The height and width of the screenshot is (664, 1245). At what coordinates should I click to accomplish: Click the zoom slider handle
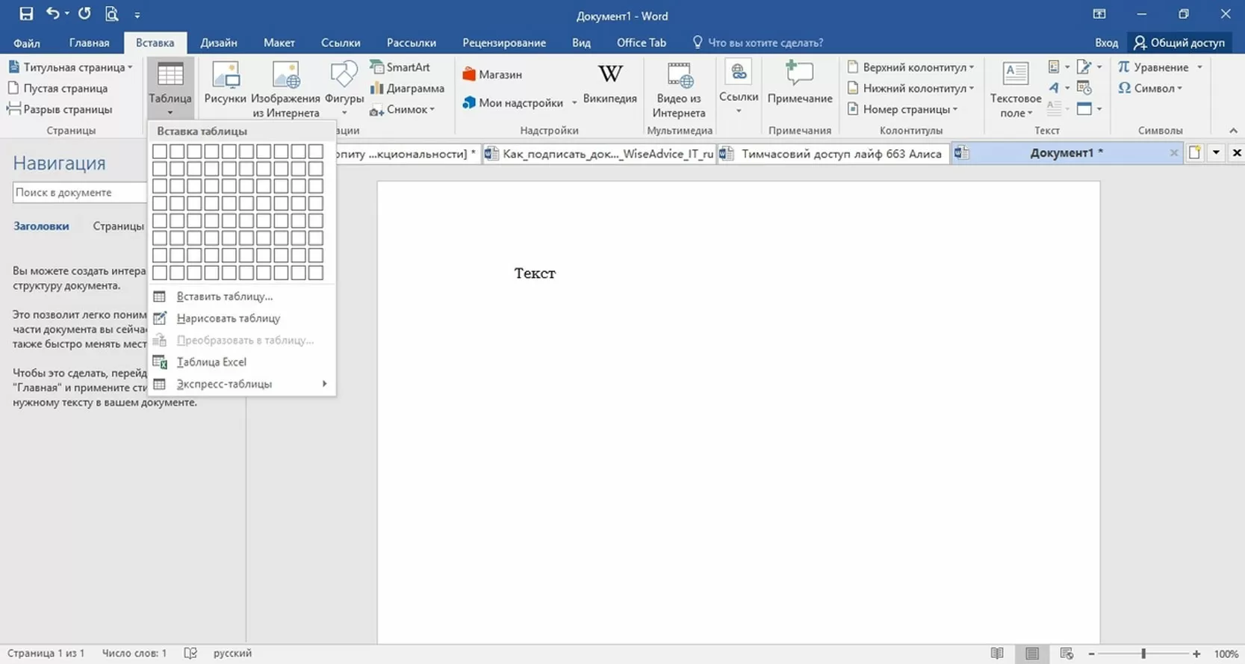coord(1143,654)
